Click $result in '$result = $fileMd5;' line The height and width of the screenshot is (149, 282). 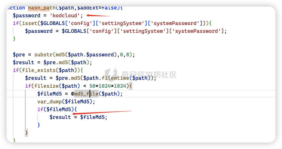[x=60, y=117]
